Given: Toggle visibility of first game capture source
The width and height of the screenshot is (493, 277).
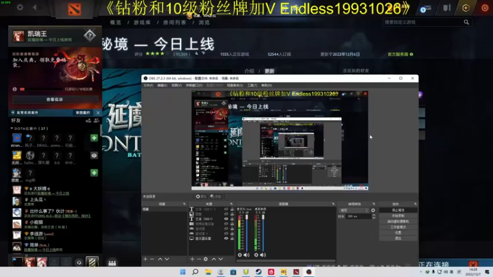Looking at the screenshot, I should [226, 228].
